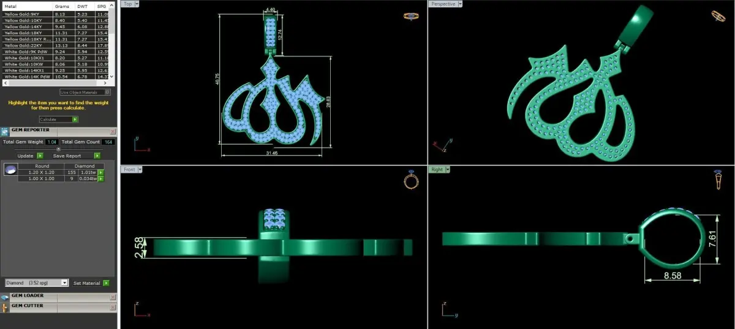
Task: Click the Metal column header
Action: click(28, 6)
